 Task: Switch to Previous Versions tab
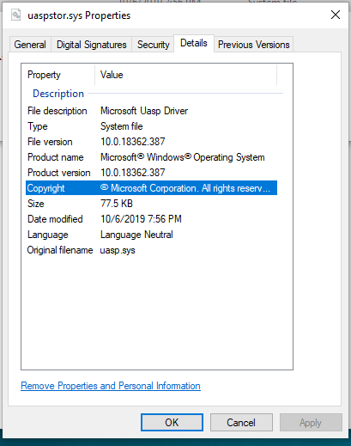[x=254, y=45]
